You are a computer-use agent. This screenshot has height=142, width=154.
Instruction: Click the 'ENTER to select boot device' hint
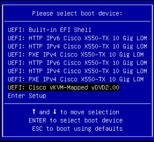(x=76, y=120)
